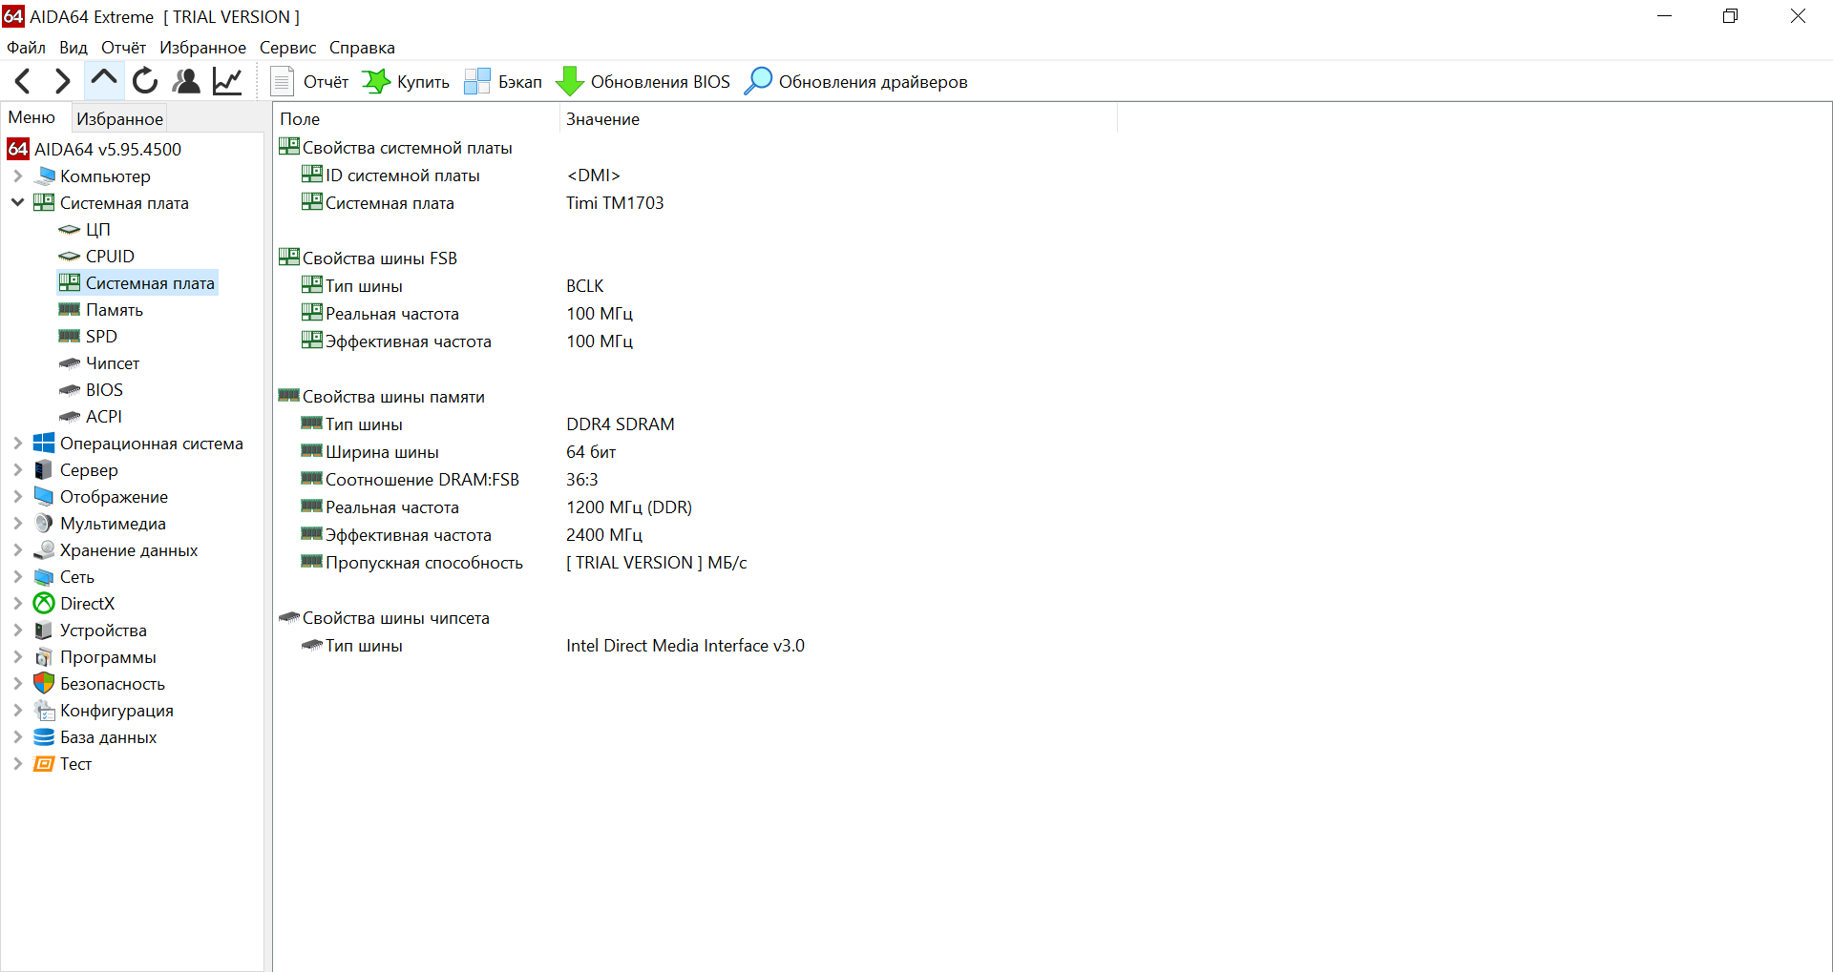The height and width of the screenshot is (972, 1833).
Task: Select the Чипсет tree item
Action: pyautogui.click(x=113, y=362)
